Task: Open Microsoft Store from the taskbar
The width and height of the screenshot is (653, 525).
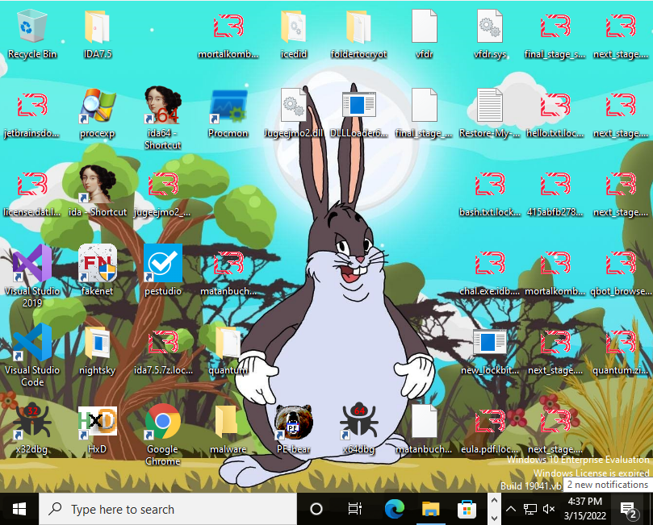Action: click(x=467, y=509)
